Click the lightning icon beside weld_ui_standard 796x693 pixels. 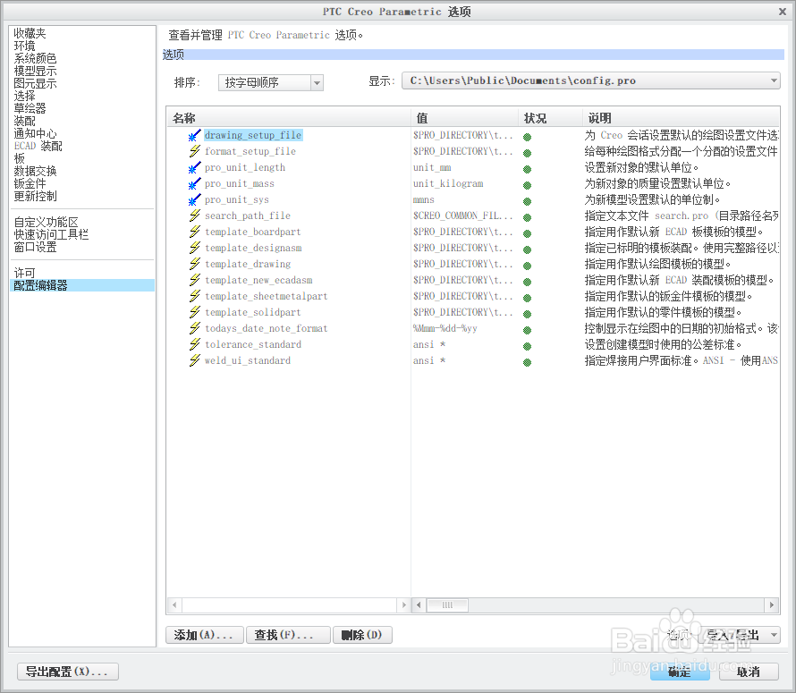pyautogui.click(x=194, y=360)
